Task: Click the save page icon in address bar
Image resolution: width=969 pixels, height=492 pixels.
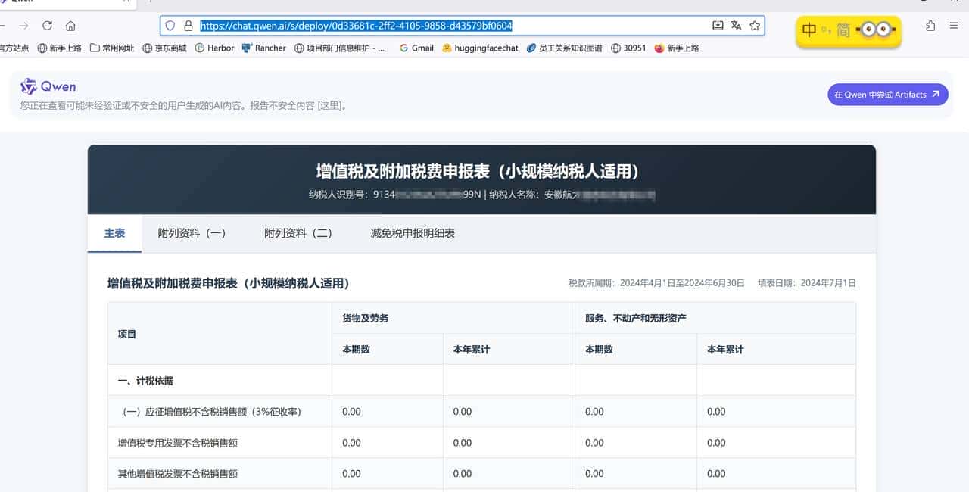Action: tap(717, 25)
